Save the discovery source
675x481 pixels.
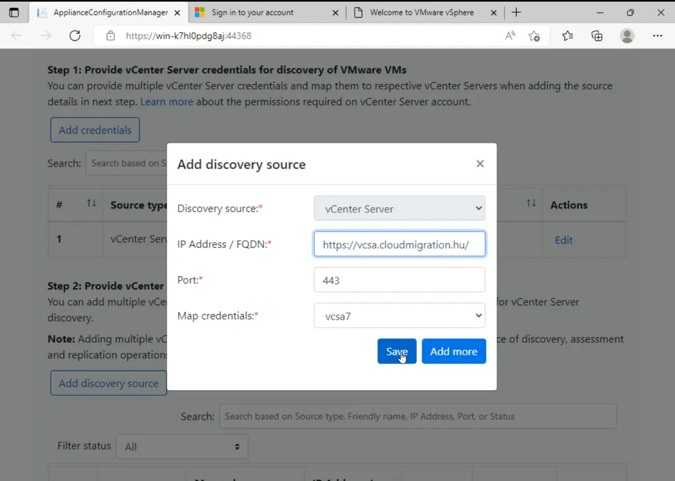coord(396,351)
